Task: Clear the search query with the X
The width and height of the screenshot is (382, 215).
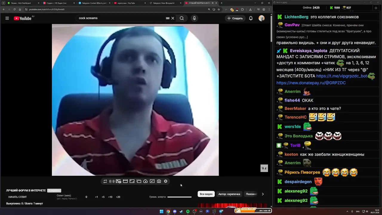Action: pyautogui.click(x=173, y=18)
